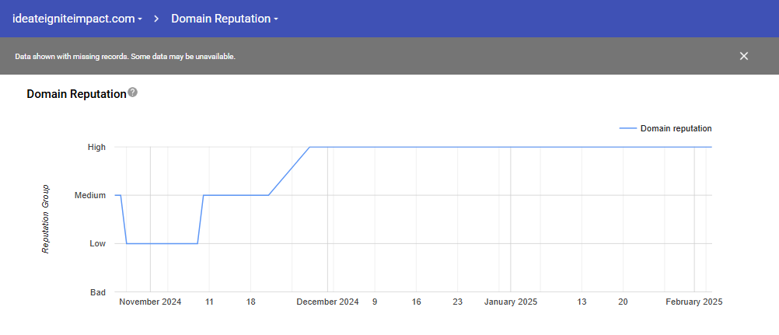779x335 pixels.
Task: Expand the Domain Reputation report dropdown
Action: [x=224, y=19]
